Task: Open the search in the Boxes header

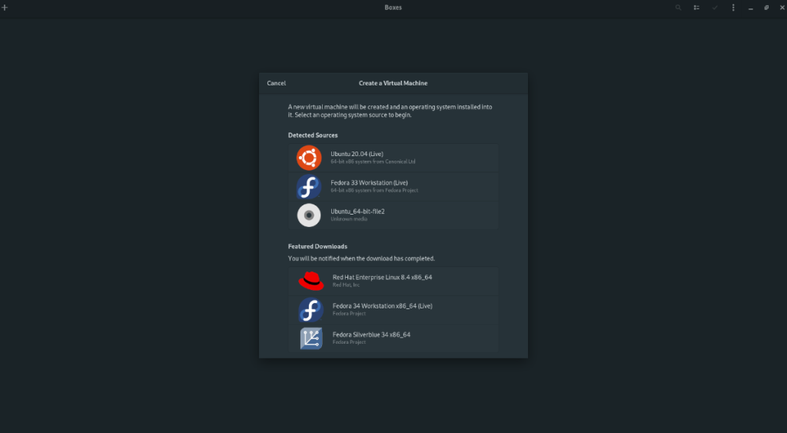Action: coord(678,8)
